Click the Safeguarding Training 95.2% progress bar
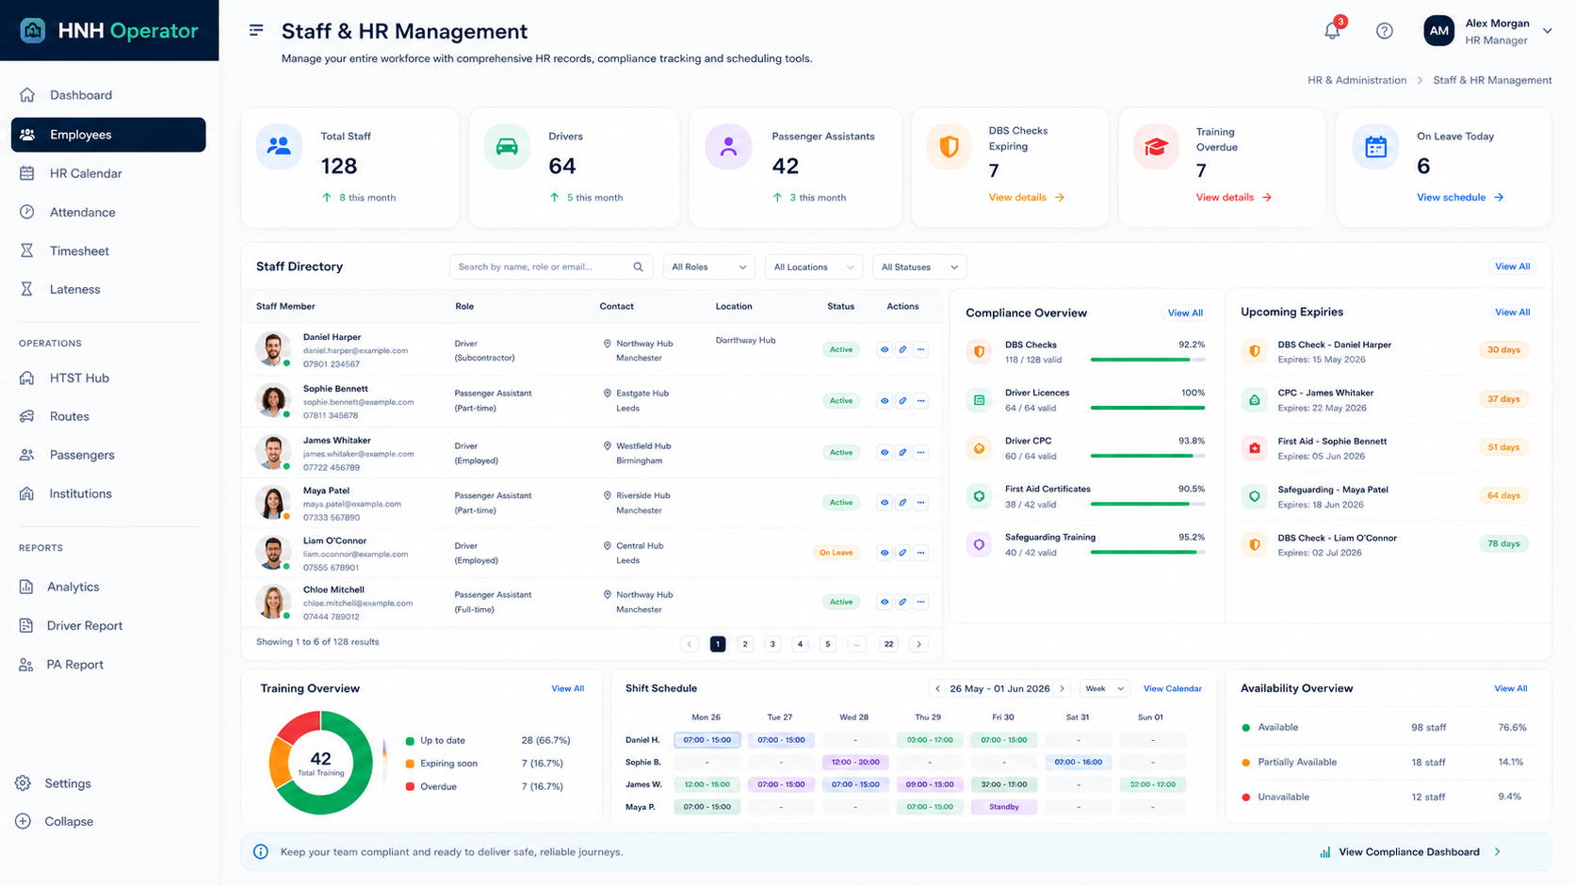Image resolution: width=1575 pixels, height=886 pixels. [1147, 552]
